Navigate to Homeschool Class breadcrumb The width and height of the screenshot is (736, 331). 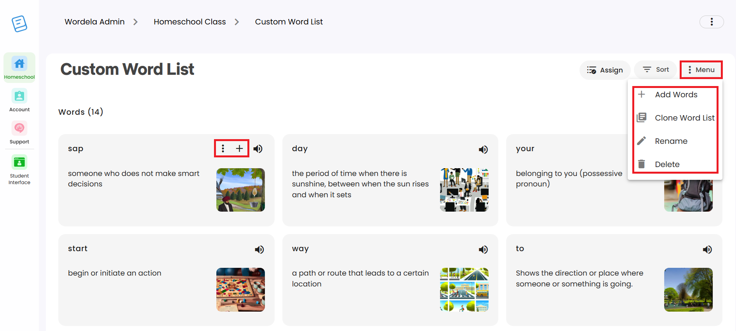190,22
